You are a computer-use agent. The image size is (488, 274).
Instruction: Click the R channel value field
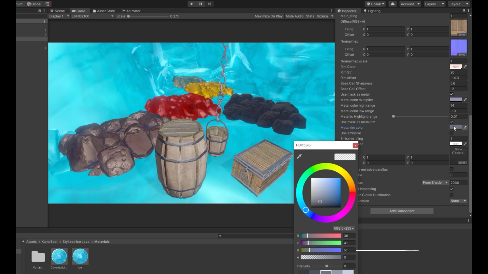[x=349, y=236]
